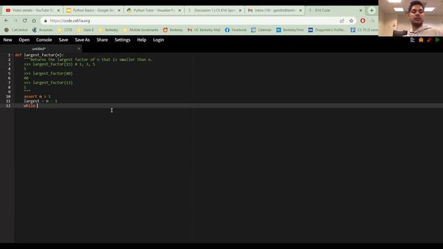Open the Data 8 bookmarks folder
Image resolution: width=443 pixels, height=249 pixels.
click(85, 30)
